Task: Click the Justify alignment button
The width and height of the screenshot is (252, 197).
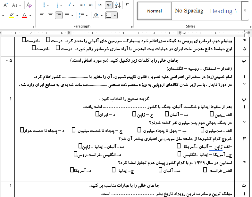Action: click(67, 15)
